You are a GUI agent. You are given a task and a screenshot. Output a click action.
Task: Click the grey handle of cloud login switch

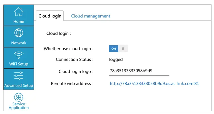point(123,49)
